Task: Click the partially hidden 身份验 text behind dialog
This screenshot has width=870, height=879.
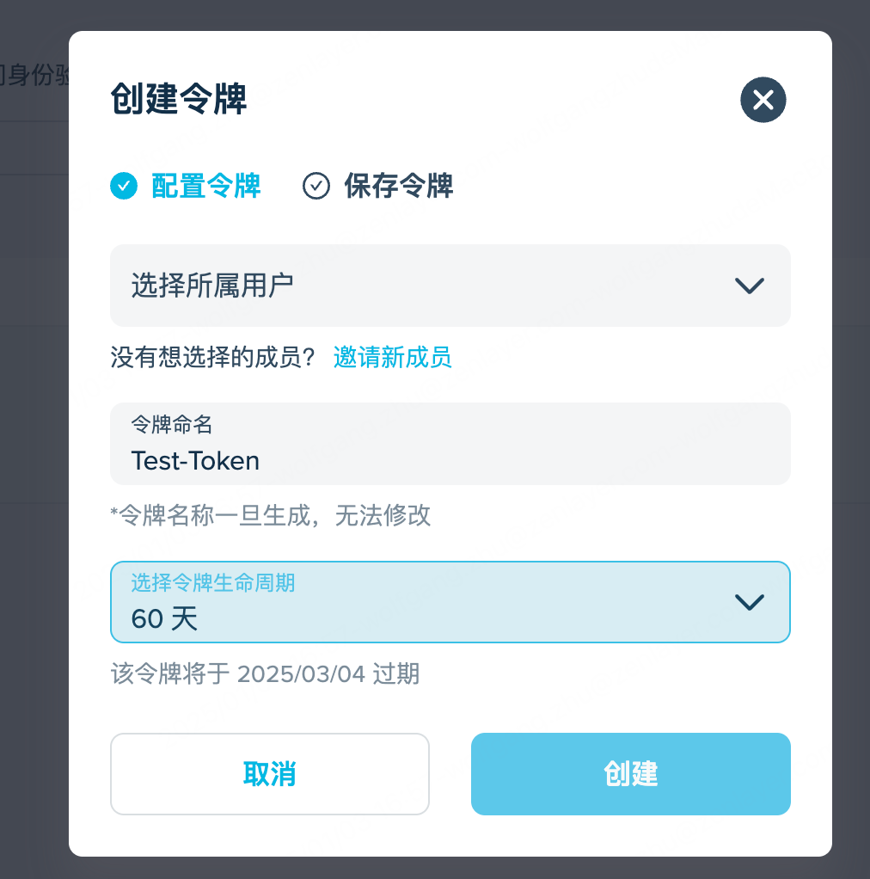Action: [34, 76]
